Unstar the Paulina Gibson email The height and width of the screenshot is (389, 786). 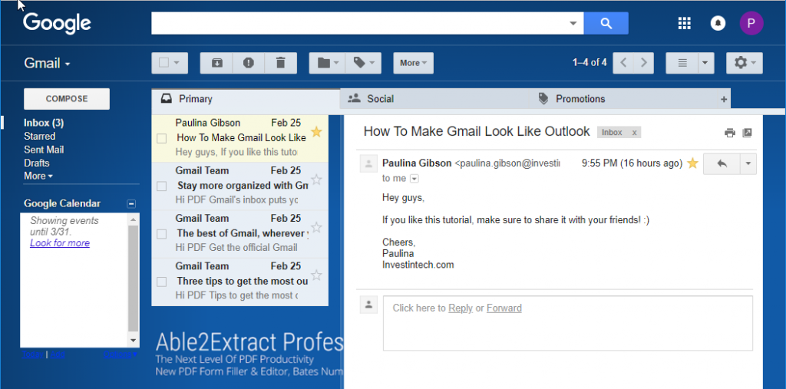click(x=316, y=132)
